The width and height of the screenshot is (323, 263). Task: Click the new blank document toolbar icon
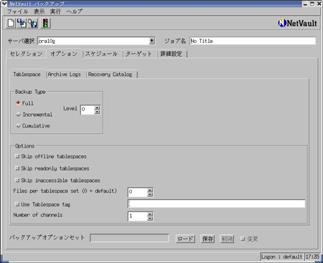coord(11,24)
